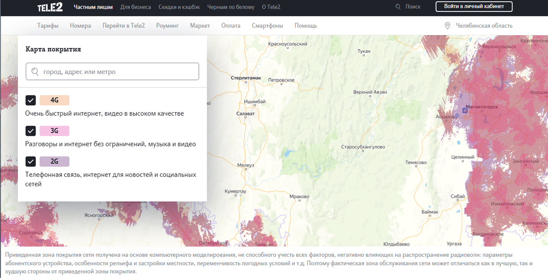Screen dimensions: 548x278
Task: Click Мелеуз label on the map
Action: pyautogui.click(x=246, y=165)
